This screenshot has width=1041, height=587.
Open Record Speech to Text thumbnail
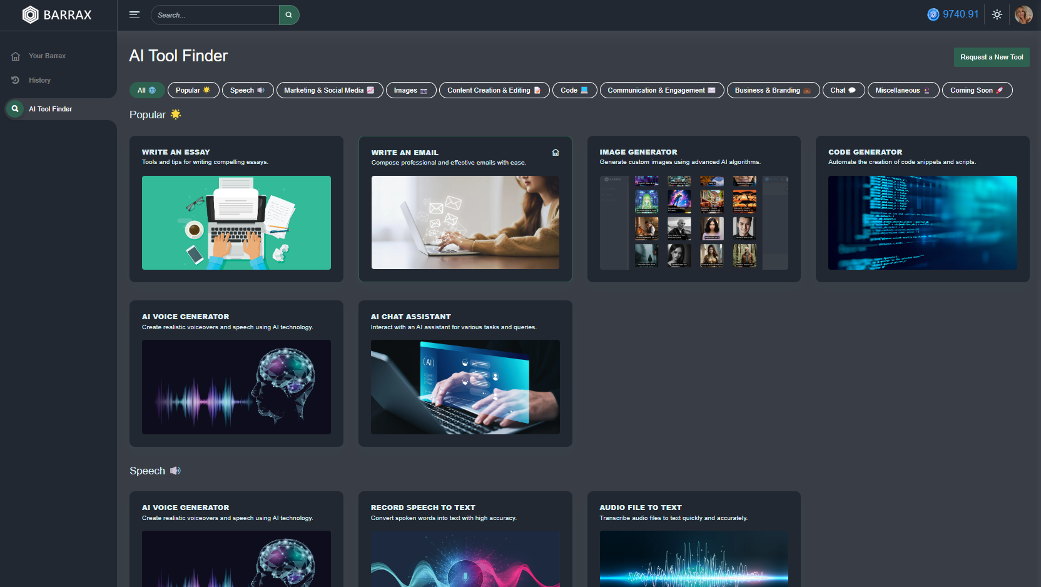point(465,559)
